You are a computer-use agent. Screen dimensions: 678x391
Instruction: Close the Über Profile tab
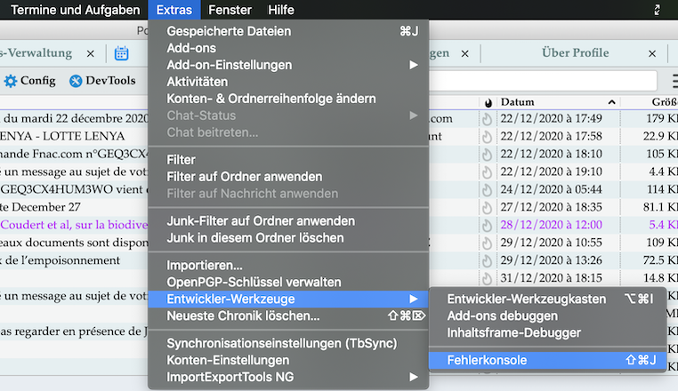(652, 53)
